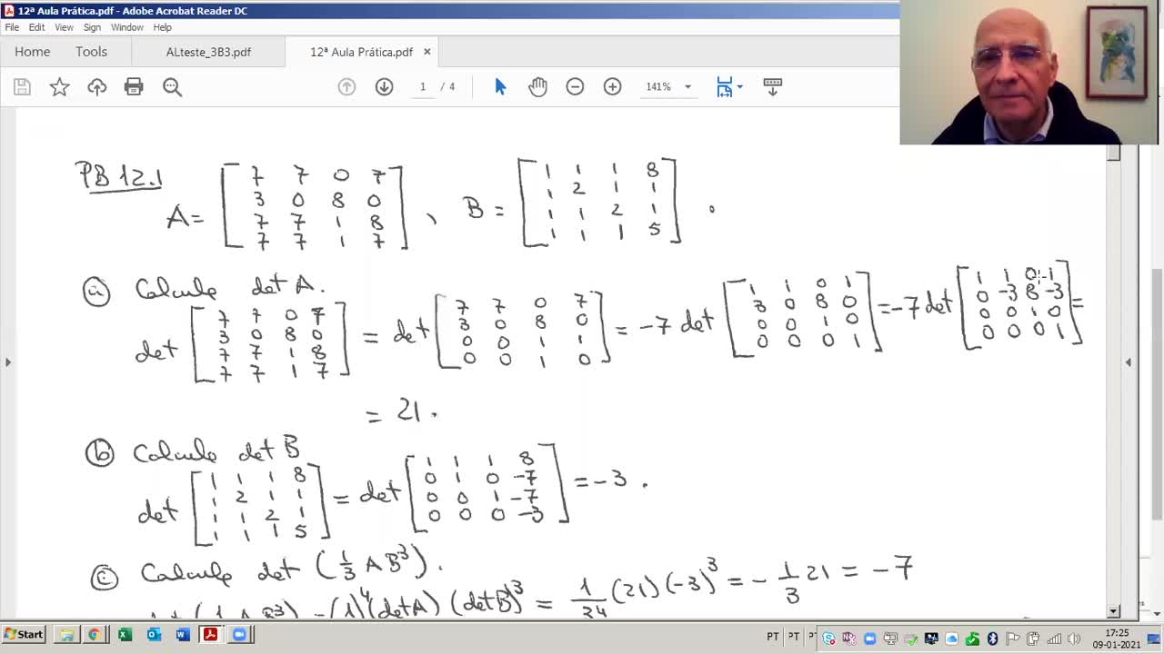1164x654 pixels.
Task: Activate the selection arrow tool
Action: pyautogui.click(x=500, y=87)
